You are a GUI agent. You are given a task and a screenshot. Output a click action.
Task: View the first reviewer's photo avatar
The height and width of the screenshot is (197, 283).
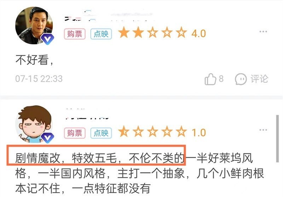click(34, 26)
